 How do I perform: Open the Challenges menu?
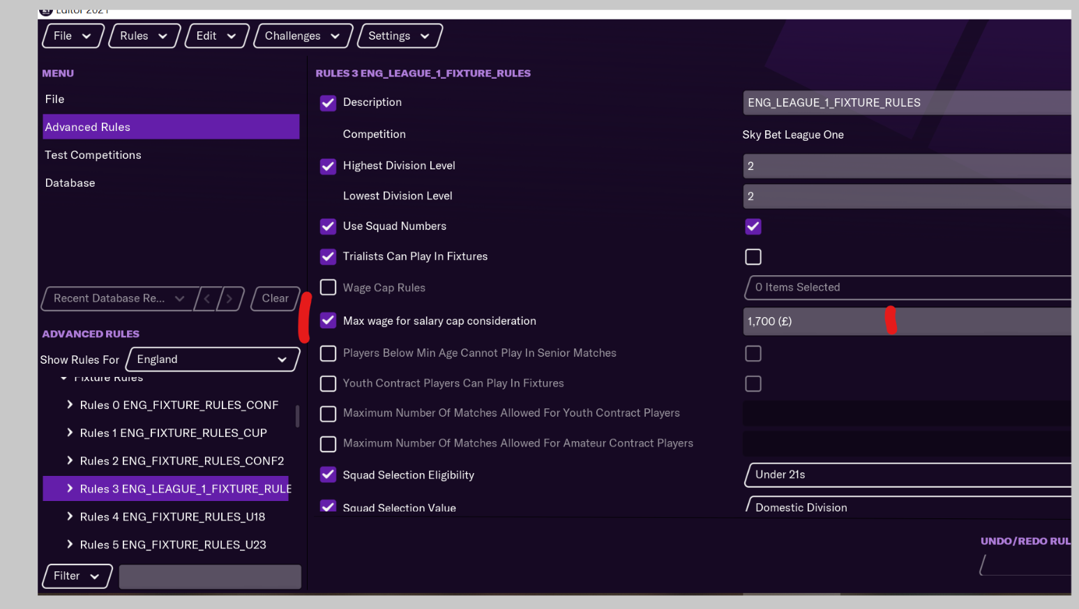pos(302,36)
